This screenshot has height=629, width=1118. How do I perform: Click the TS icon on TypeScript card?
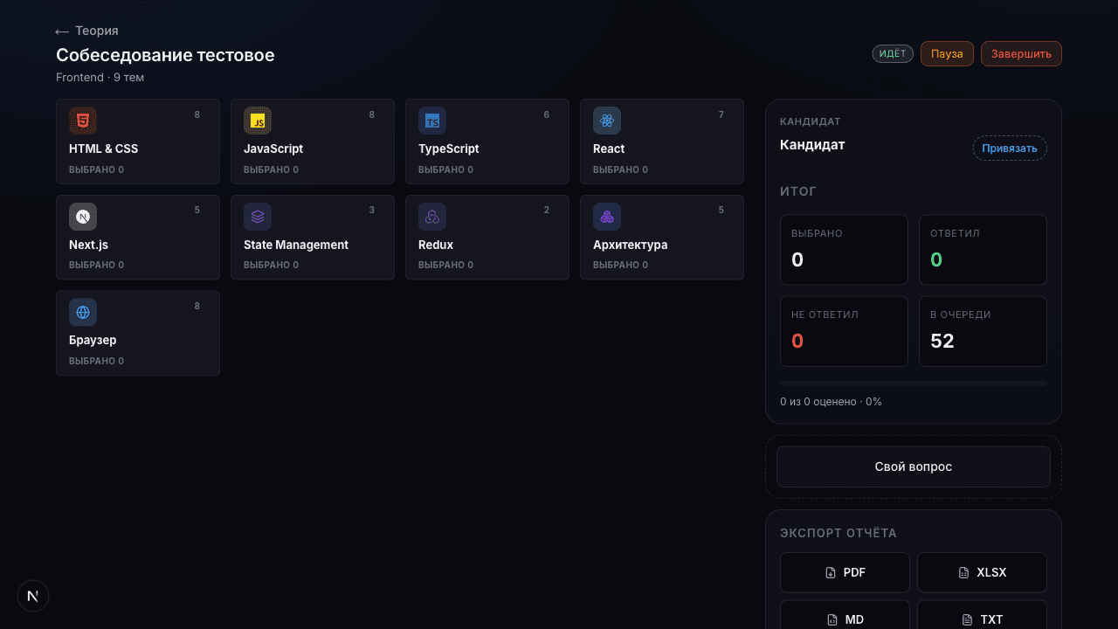coord(432,121)
